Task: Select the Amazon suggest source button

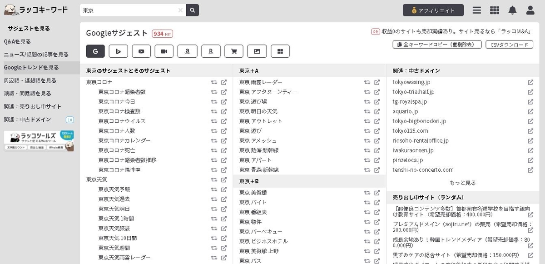Action: click(188, 51)
